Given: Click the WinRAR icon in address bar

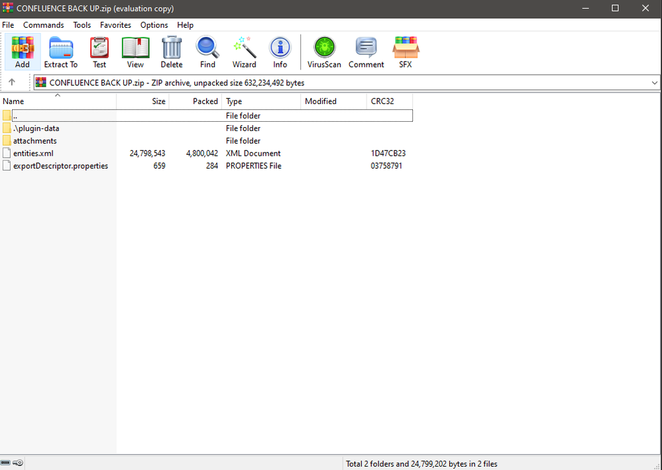Looking at the screenshot, I should [41, 82].
